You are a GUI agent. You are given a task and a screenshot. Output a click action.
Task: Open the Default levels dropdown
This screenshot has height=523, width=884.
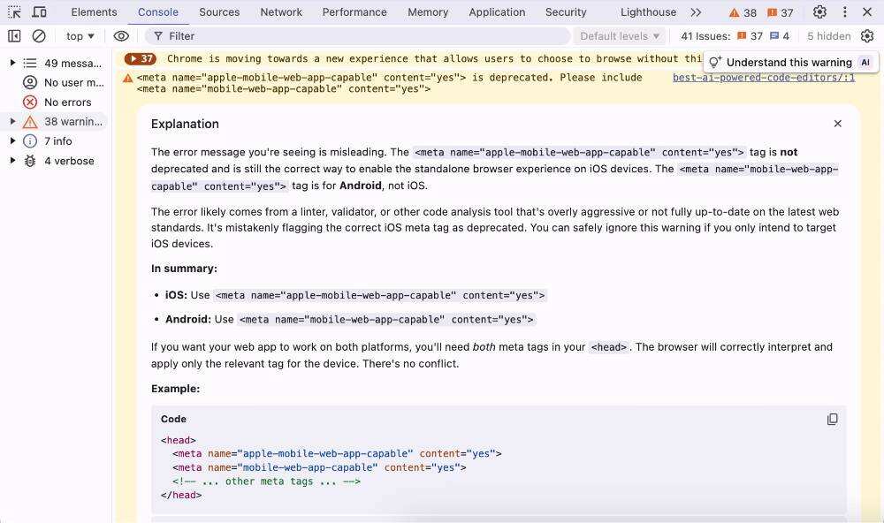pyautogui.click(x=620, y=36)
